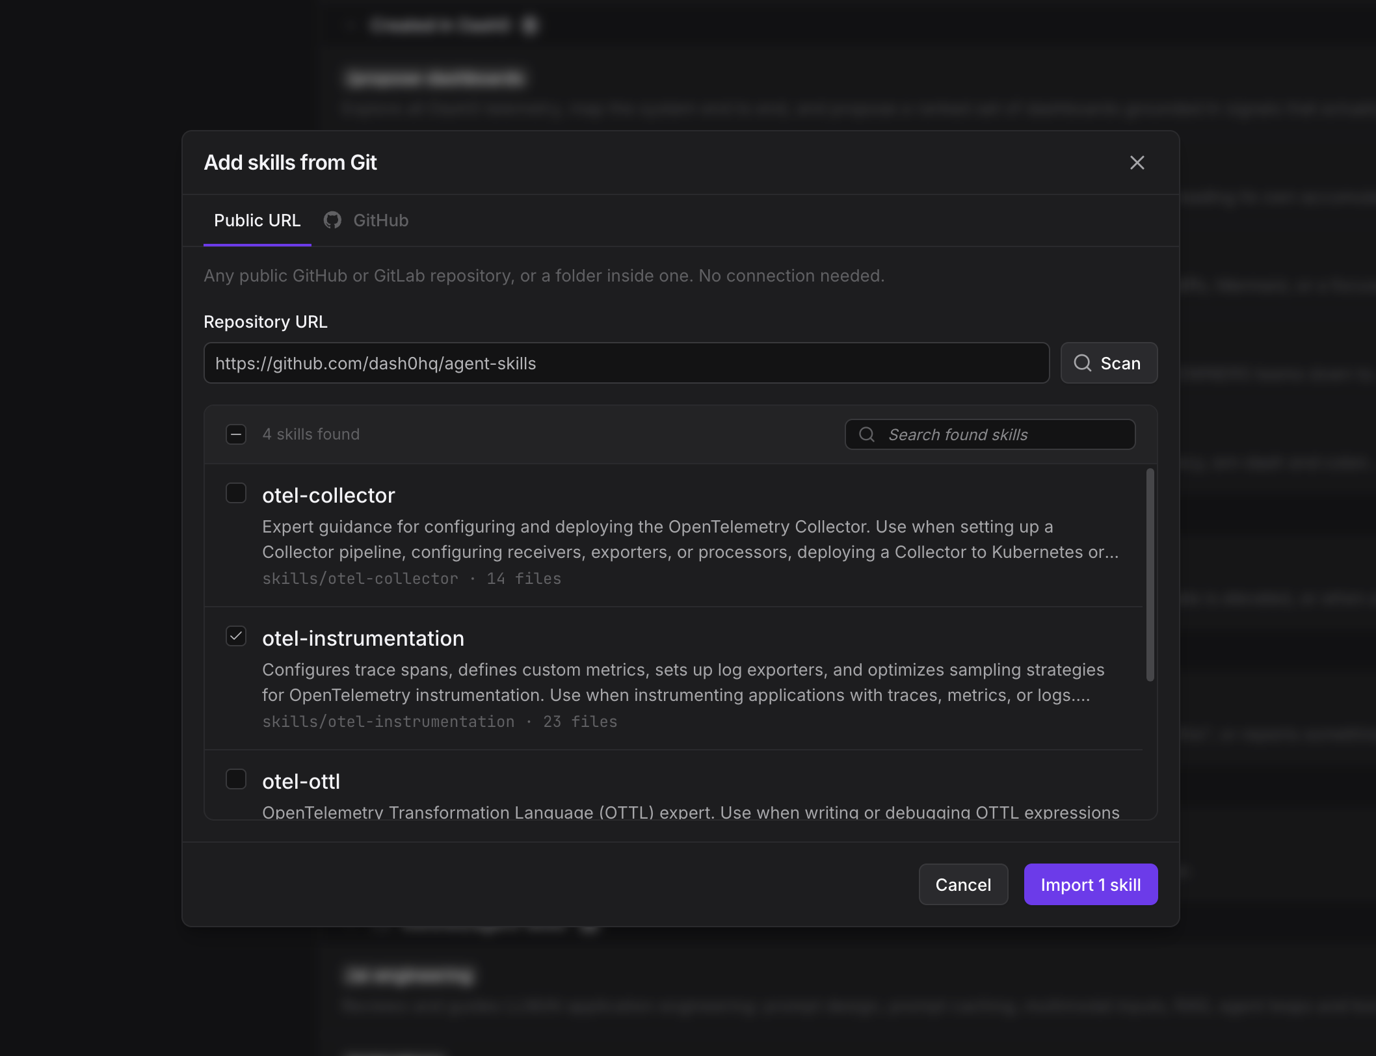Switch to the Public URL tab

point(257,220)
